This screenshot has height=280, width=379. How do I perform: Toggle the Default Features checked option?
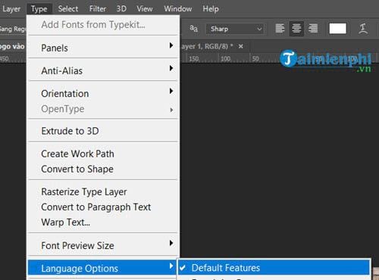[x=274, y=268]
